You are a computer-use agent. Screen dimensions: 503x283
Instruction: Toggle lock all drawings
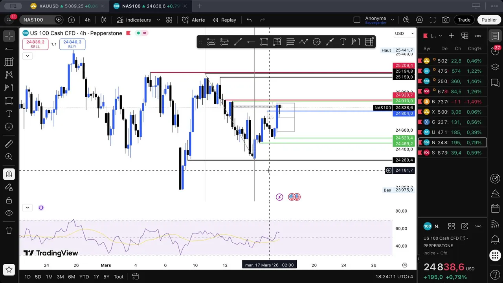click(9, 200)
